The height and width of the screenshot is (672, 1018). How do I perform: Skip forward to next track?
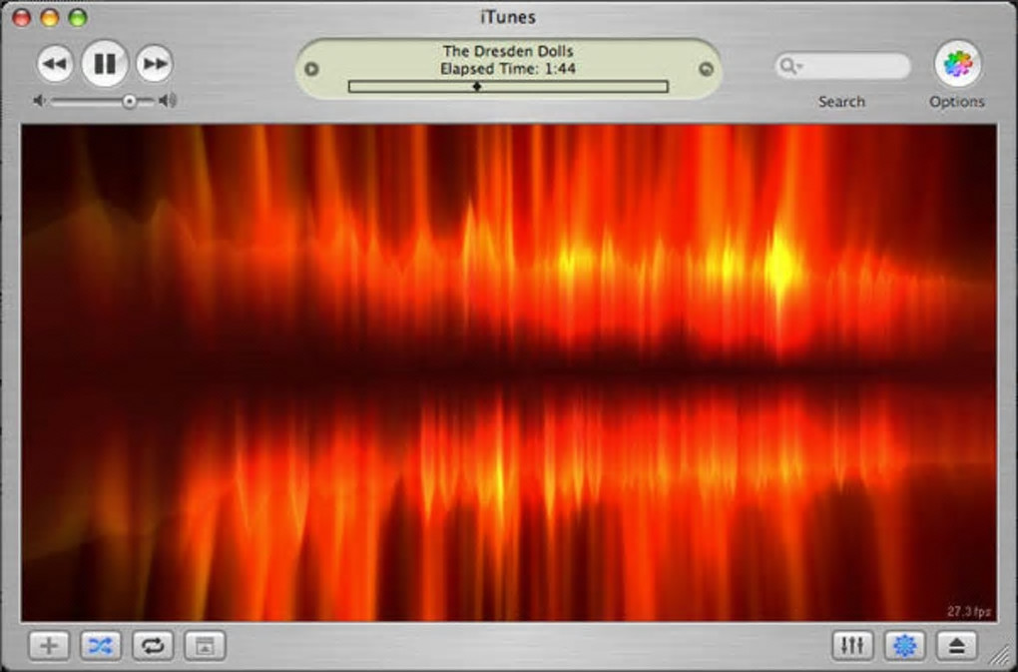point(155,64)
